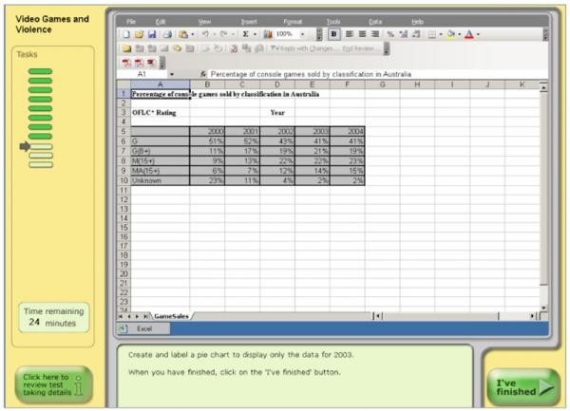Click the first red PDF toolbar icon

pyautogui.click(x=126, y=63)
